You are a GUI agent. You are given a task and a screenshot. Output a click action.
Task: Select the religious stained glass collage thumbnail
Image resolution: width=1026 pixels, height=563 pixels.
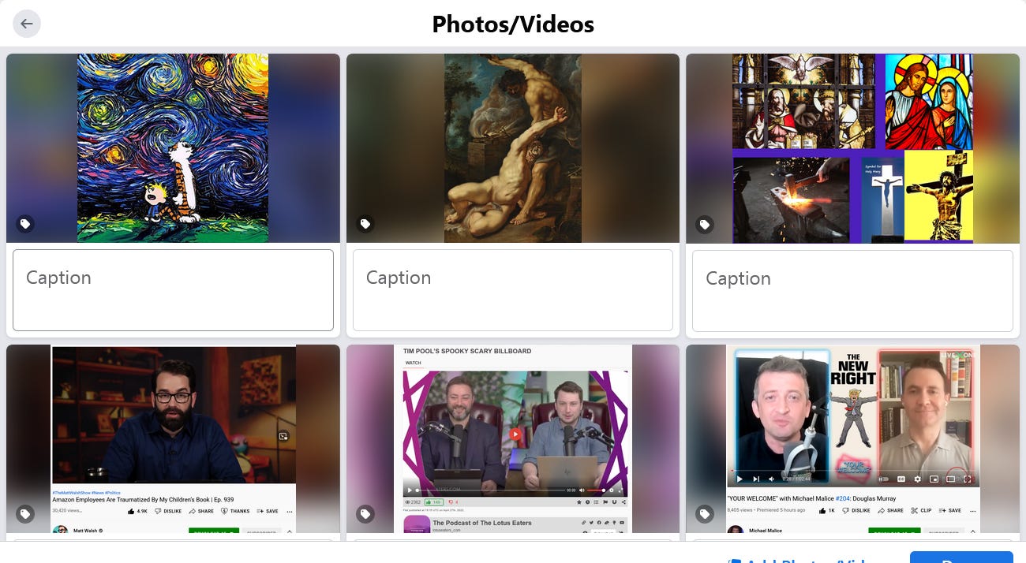(x=852, y=148)
